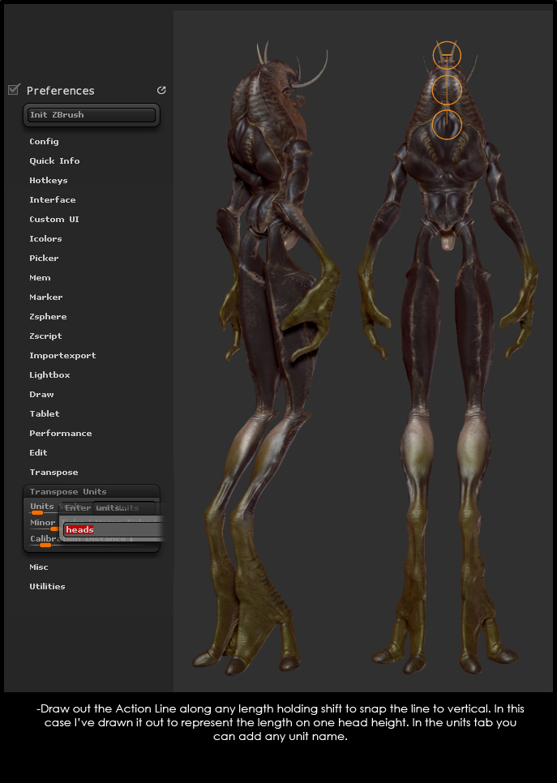Open the Misc preferences section
The image size is (557, 783).
point(39,567)
